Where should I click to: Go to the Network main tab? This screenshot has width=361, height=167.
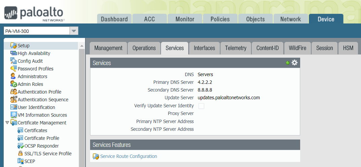point(290,19)
